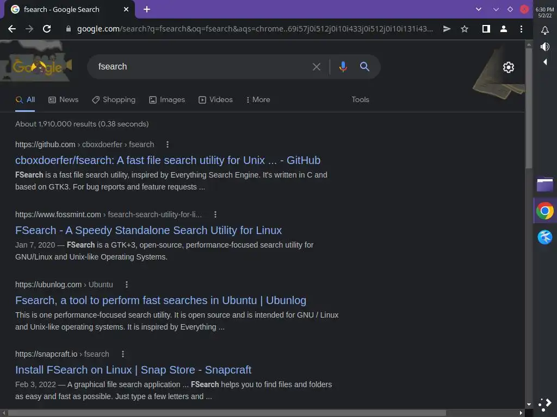Click the second window chevron dropdown
Image resolution: width=557 pixels, height=417 pixels.
click(x=496, y=9)
